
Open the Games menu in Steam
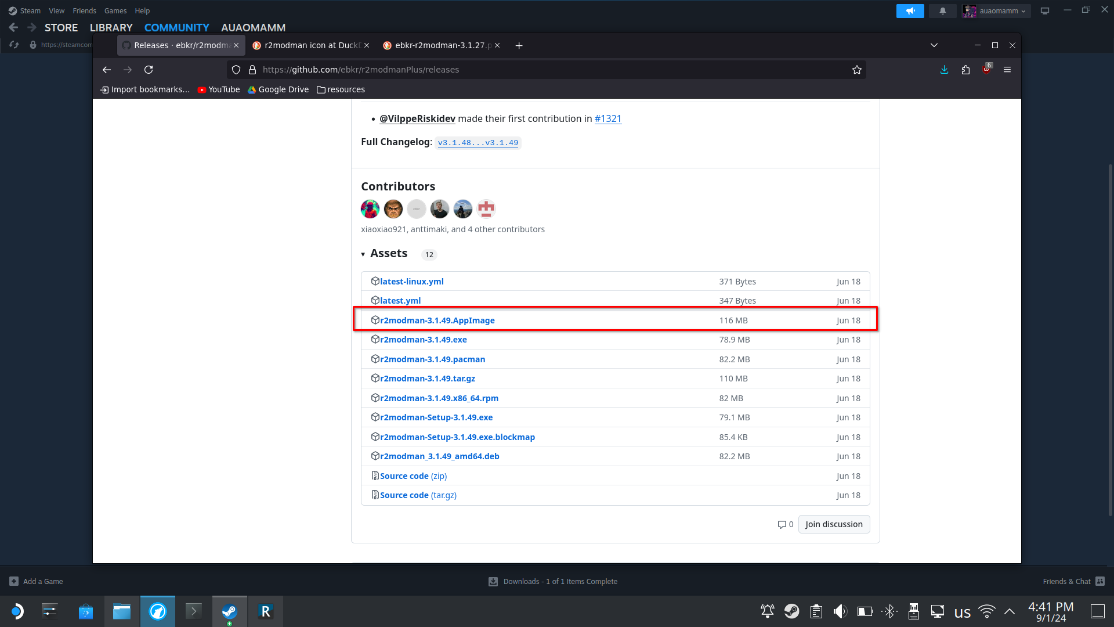pyautogui.click(x=115, y=11)
